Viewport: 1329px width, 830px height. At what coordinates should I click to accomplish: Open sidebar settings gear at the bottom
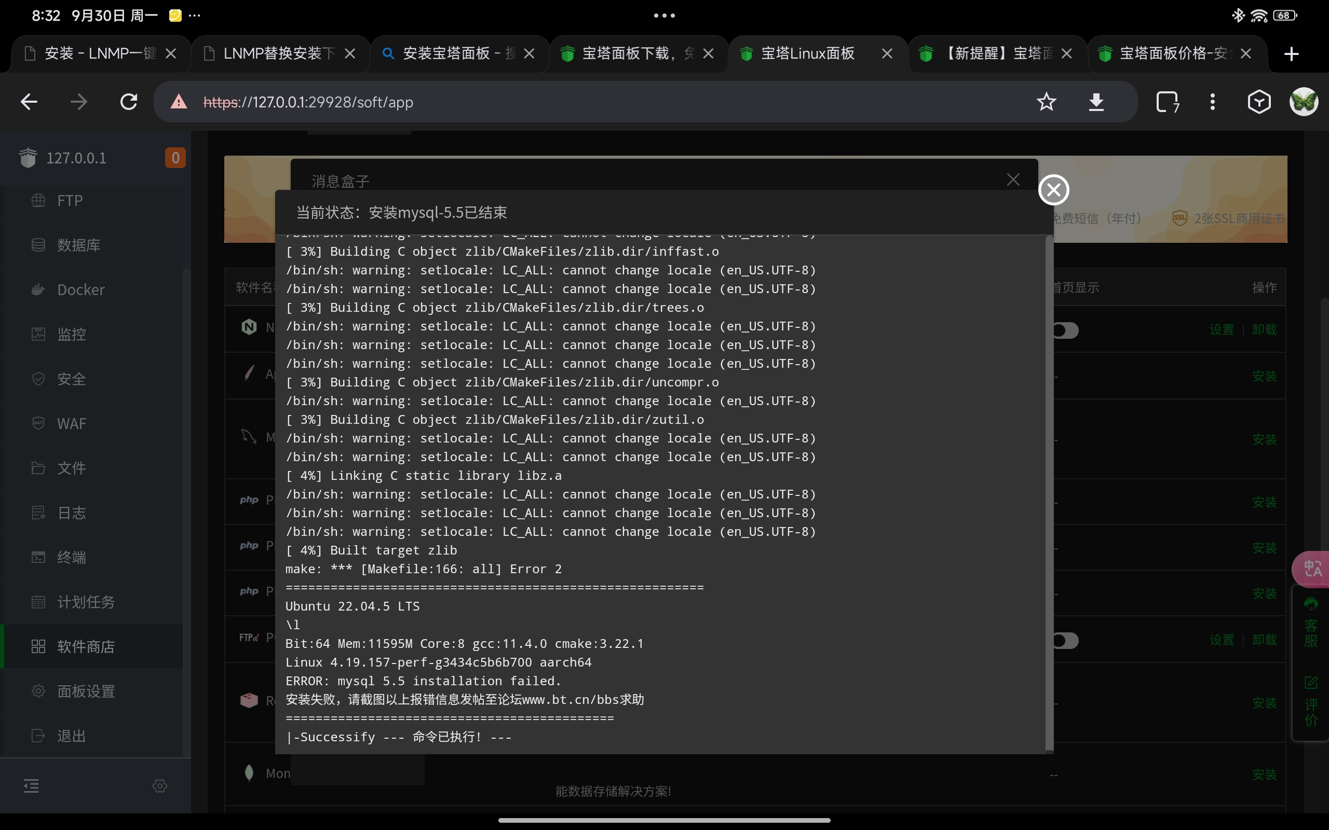160,785
